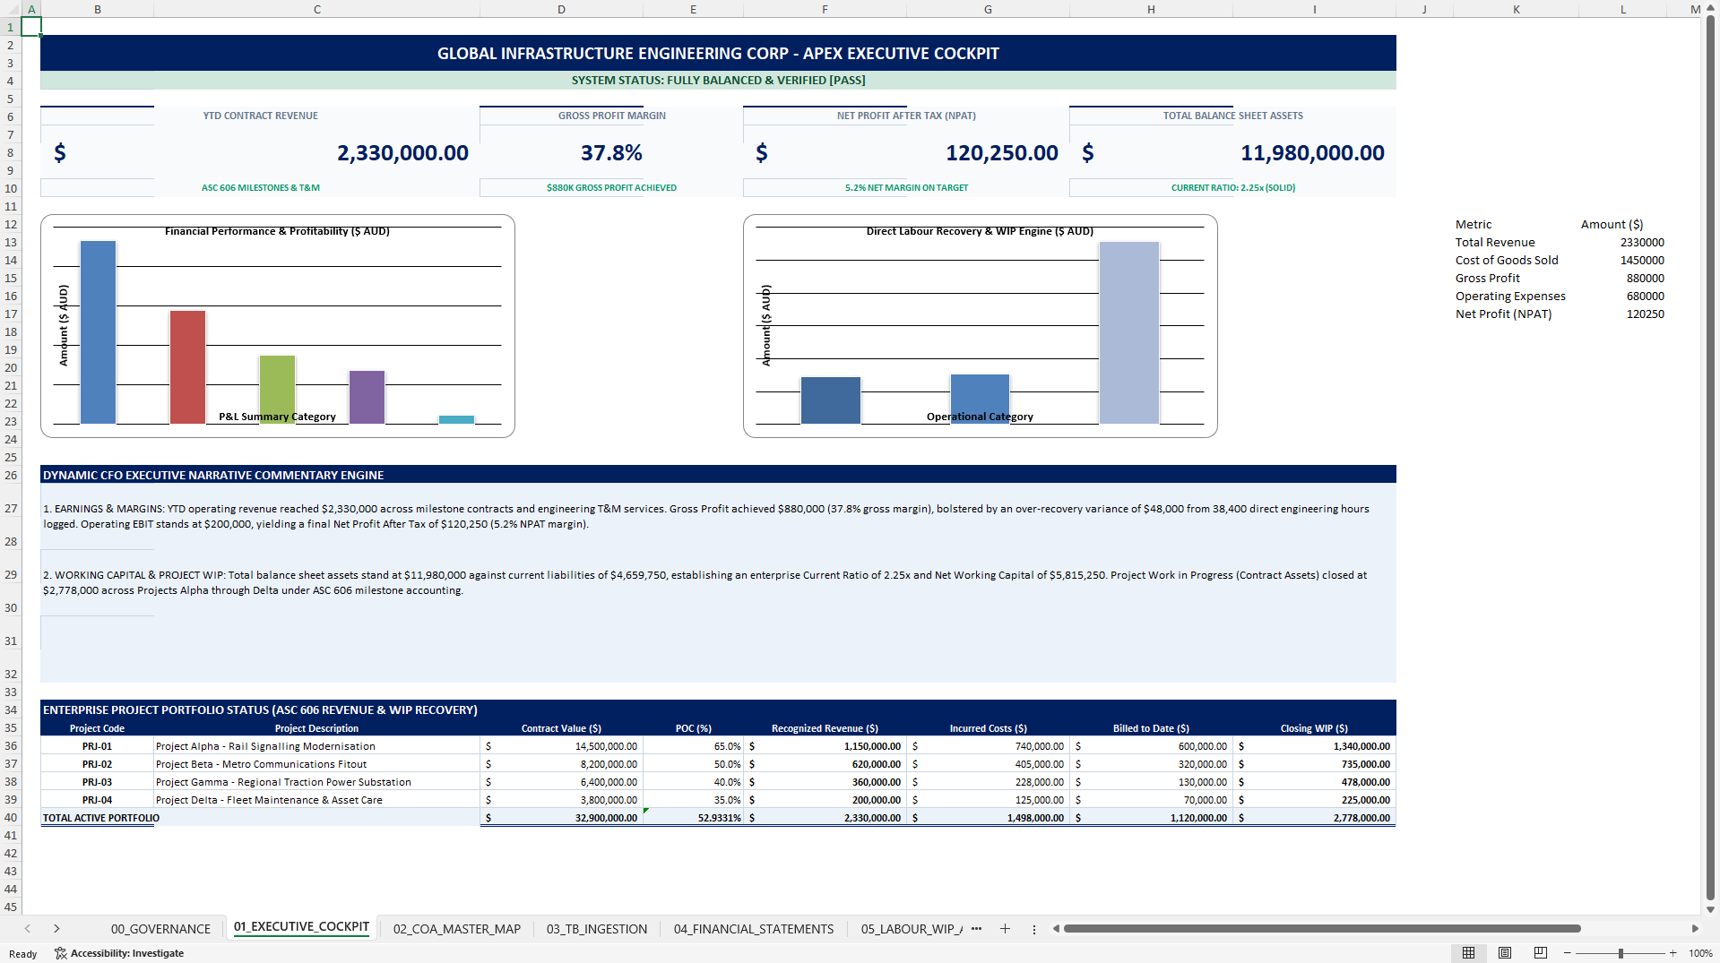Click the WORKING CAPITAL & PROJECT WIP paragraph
The height and width of the screenshot is (963, 1720).
(718, 582)
